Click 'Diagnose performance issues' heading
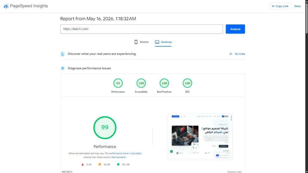The height and width of the screenshot is (173, 308). coord(89,68)
